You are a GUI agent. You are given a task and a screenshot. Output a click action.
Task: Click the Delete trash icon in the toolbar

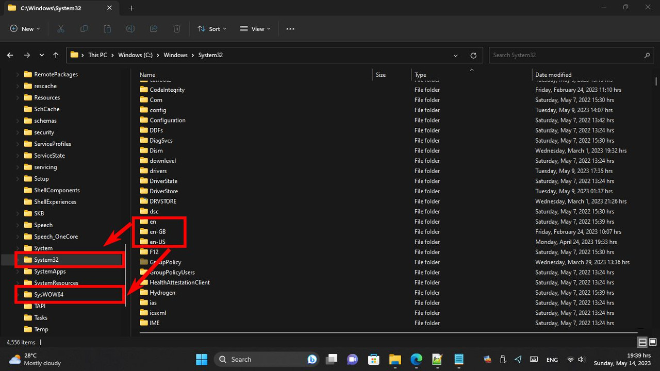tap(176, 28)
